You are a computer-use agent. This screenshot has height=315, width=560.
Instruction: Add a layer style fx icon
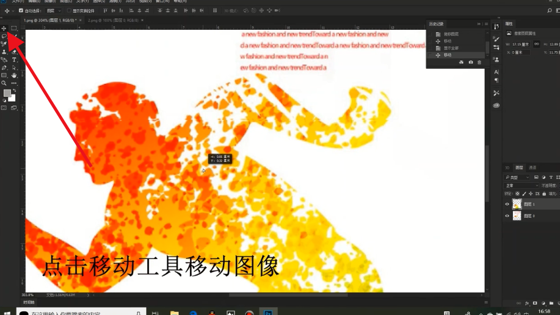point(527,303)
